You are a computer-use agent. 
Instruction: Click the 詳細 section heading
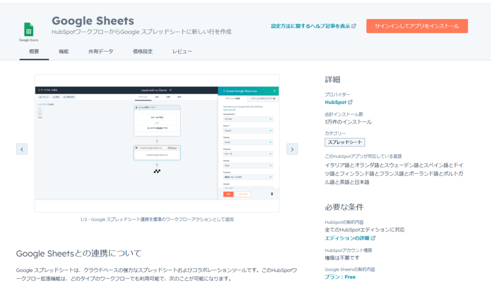pos(332,80)
